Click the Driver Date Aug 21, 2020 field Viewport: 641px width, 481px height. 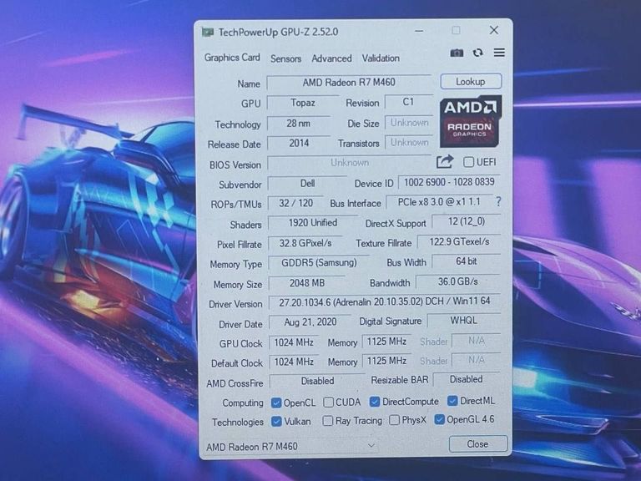(310, 322)
